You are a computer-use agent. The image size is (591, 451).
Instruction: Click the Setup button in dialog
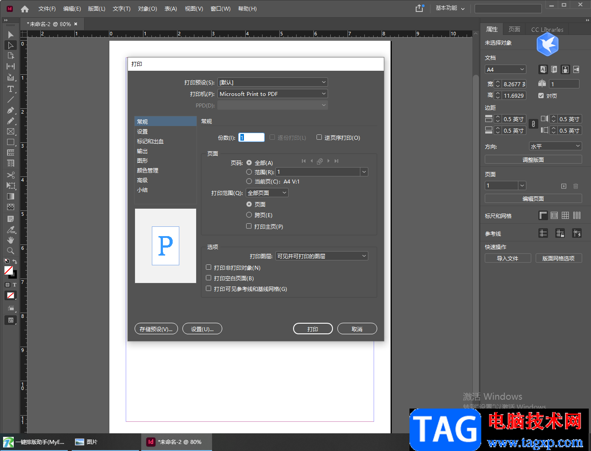point(202,329)
